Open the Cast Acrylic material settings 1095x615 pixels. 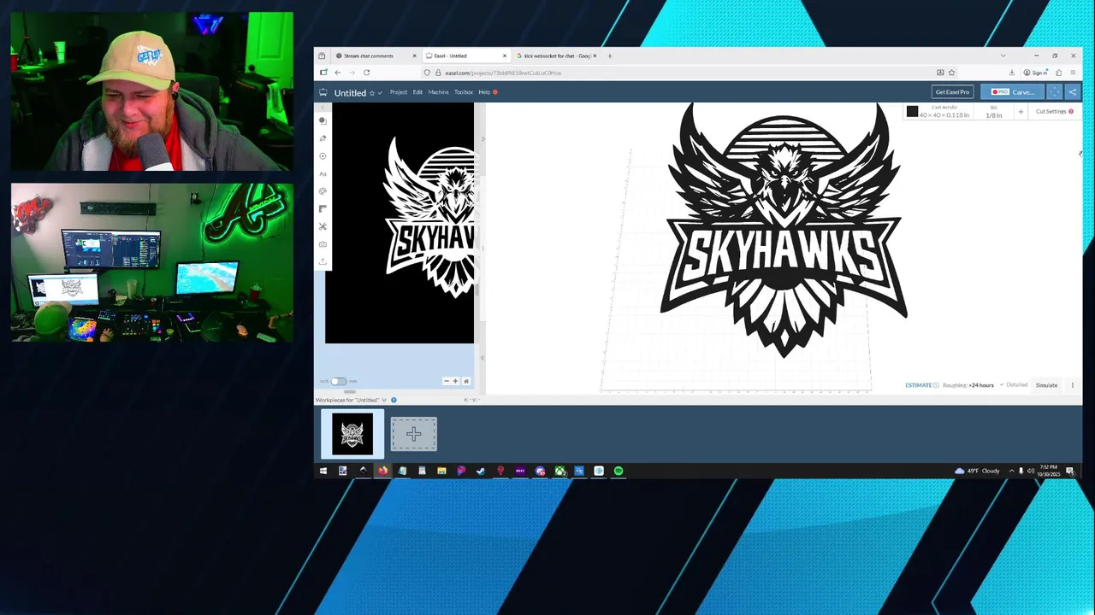[x=944, y=112]
